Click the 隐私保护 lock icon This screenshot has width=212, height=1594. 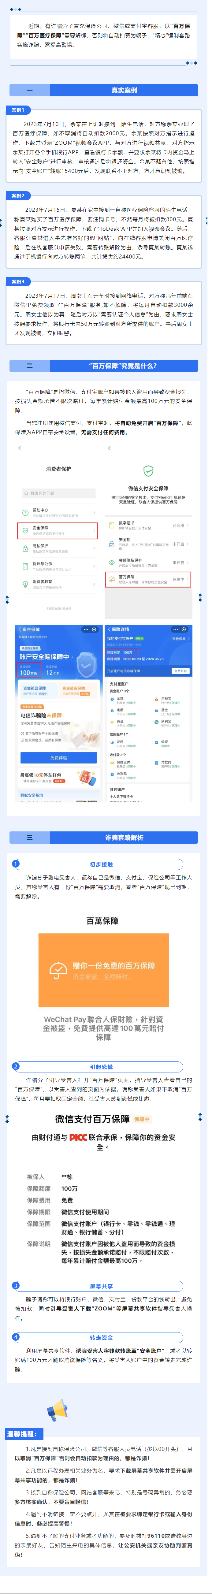coord(25,548)
